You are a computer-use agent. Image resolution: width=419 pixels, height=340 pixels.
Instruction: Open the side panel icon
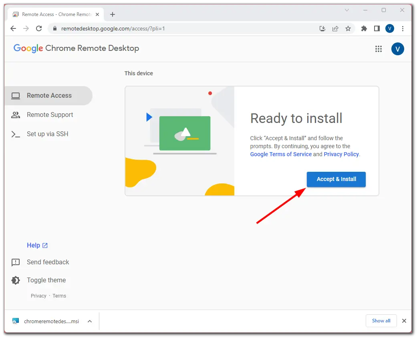coord(377,28)
